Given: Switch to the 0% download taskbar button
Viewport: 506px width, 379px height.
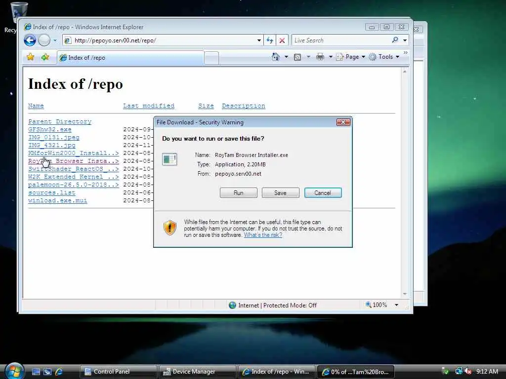Looking at the screenshot, I should click(x=355, y=372).
